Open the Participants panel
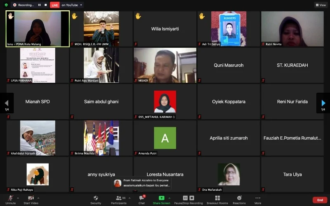 pos(119,200)
